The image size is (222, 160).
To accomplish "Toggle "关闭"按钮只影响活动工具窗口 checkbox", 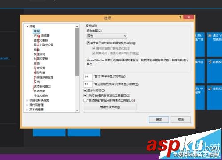I will click(x=85, y=95).
